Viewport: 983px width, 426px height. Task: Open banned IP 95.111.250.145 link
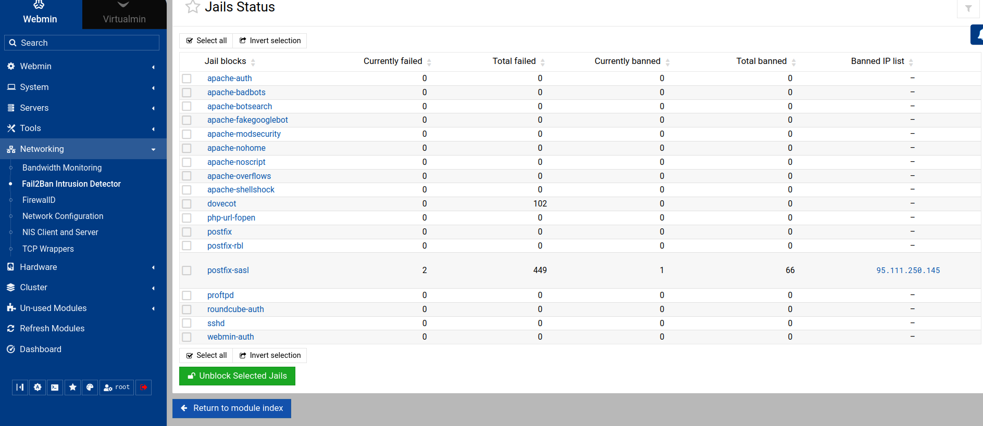click(x=907, y=270)
